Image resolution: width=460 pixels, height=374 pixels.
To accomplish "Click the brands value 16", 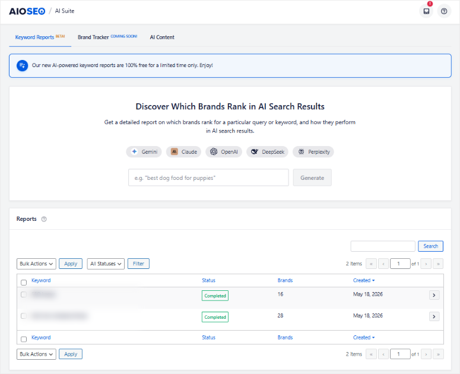I will pos(281,294).
